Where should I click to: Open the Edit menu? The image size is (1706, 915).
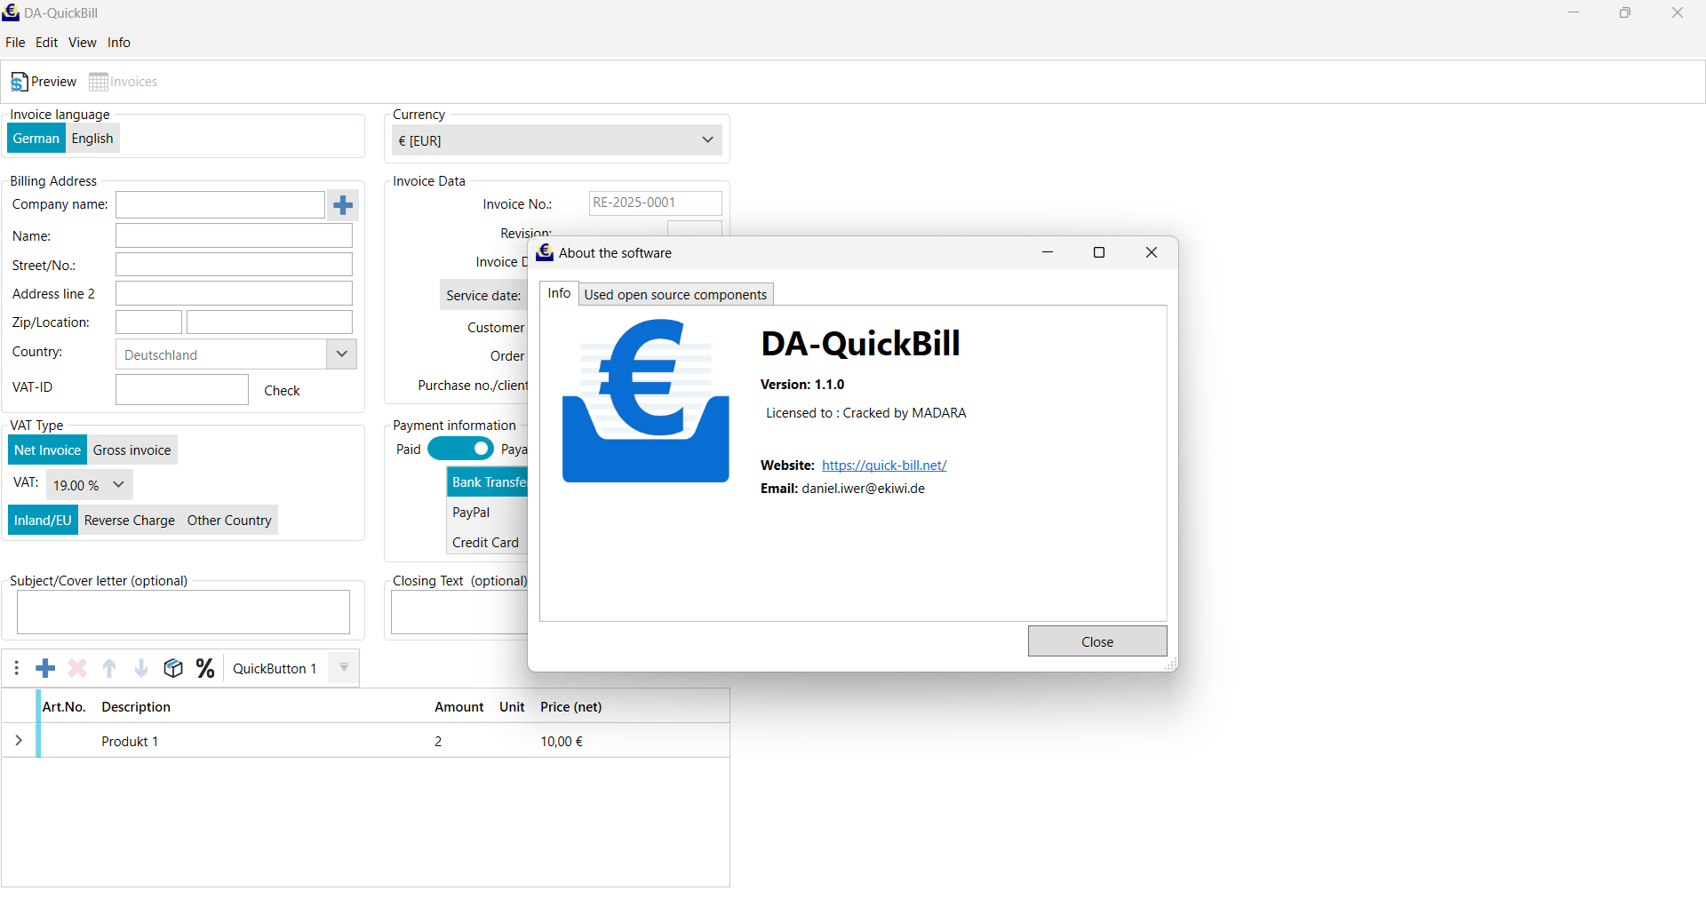[47, 43]
